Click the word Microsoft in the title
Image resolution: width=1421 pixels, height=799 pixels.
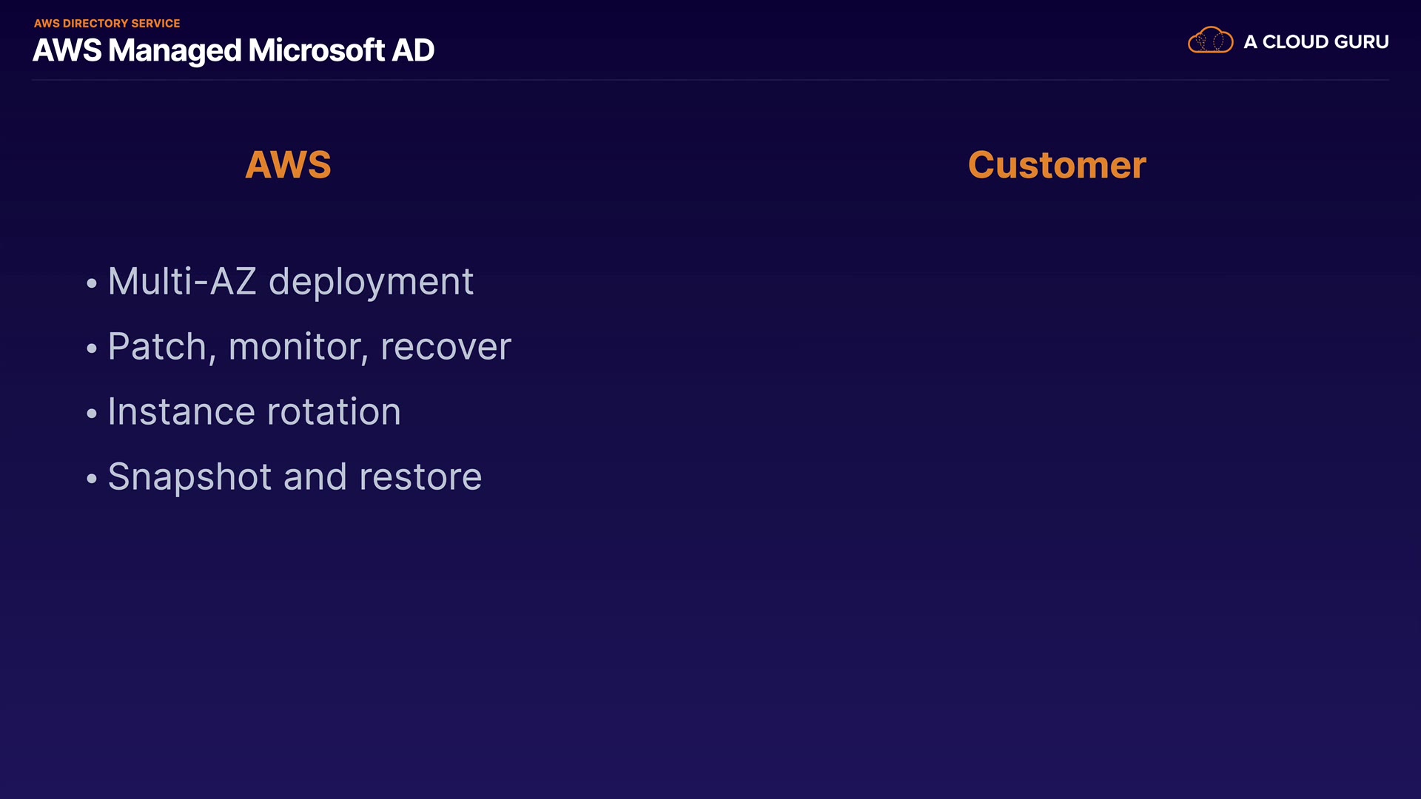(x=317, y=50)
